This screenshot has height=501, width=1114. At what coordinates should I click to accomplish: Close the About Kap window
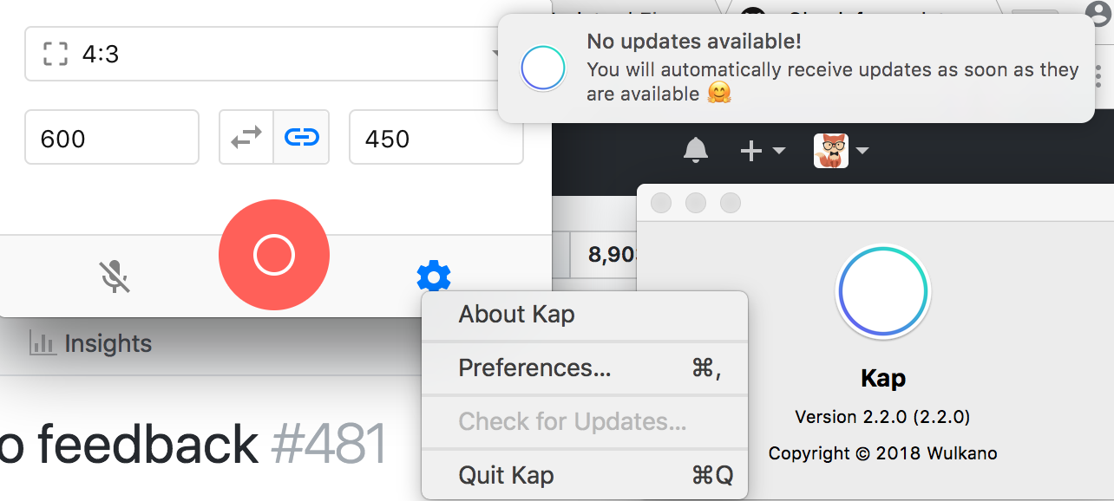point(661,203)
